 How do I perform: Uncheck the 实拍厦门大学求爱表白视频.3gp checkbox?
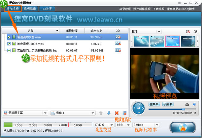[9, 50]
